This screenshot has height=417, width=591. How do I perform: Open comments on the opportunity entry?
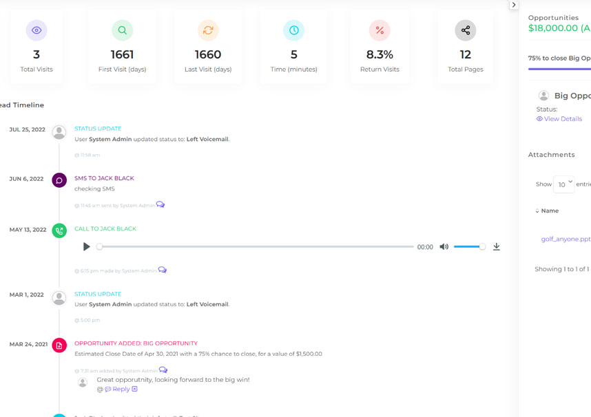163,370
